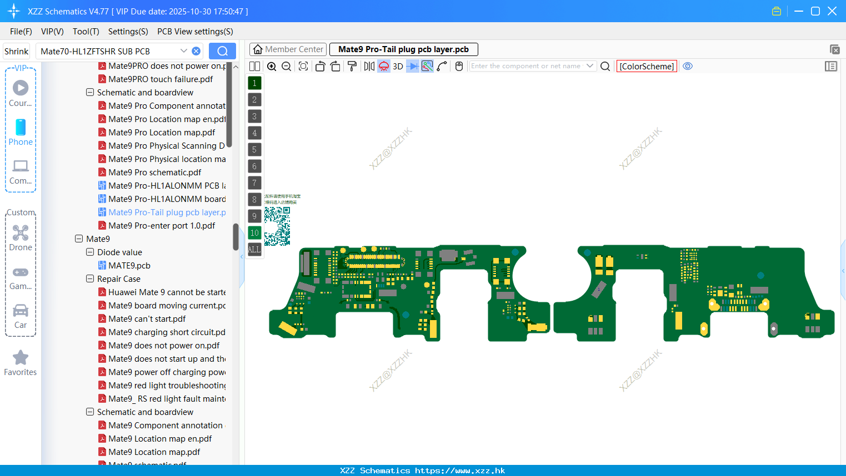Screen dimensions: 846x476
Task: Open PCB View settings(S) menu
Action: 195,32
